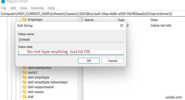185x100 pixels.
Task: Click Cancel in Edit String dialog
Action: pyautogui.click(x=113, y=61)
